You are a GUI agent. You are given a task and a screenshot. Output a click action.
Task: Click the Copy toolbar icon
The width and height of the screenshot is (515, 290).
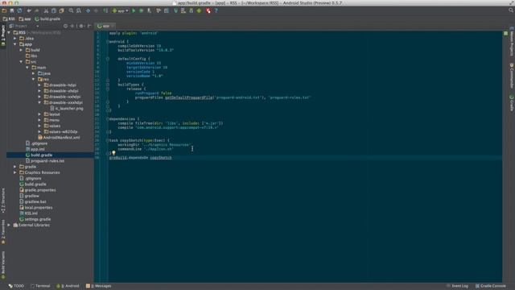(x=54, y=10)
